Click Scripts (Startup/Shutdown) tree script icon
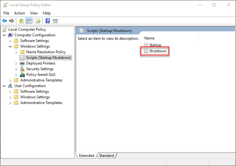Image resolution: width=236 pixels, height=166 pixels. [x=22, y=58]
